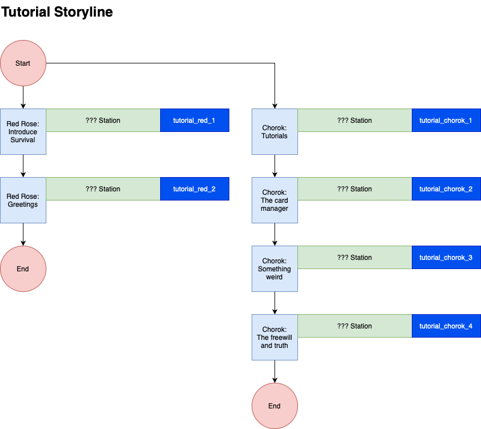Select the Chorok: Tutorials box
Screen dimensions: 481x429
coord(275,131)
